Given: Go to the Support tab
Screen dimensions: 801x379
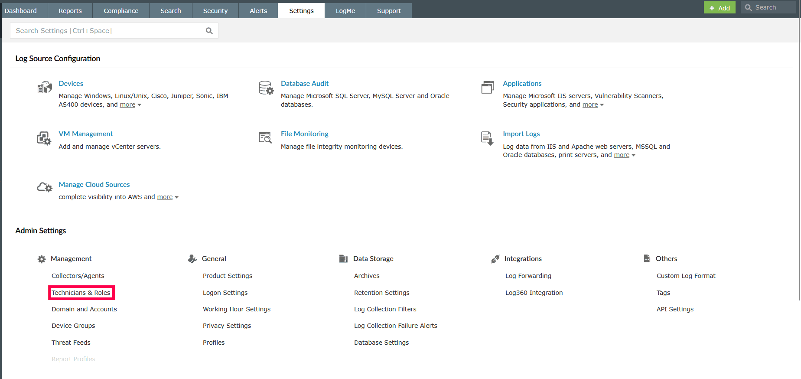Looking at the screenshot, I should 389,11.
